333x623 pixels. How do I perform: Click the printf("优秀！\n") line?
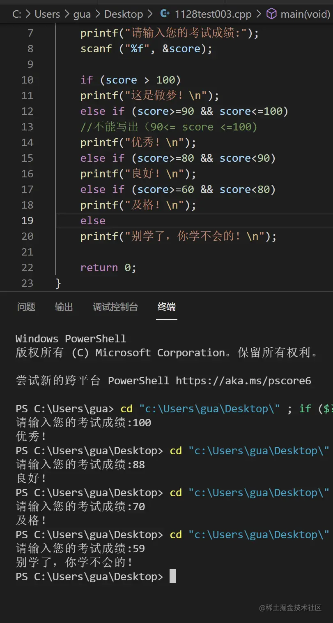[x=138, y=142]
